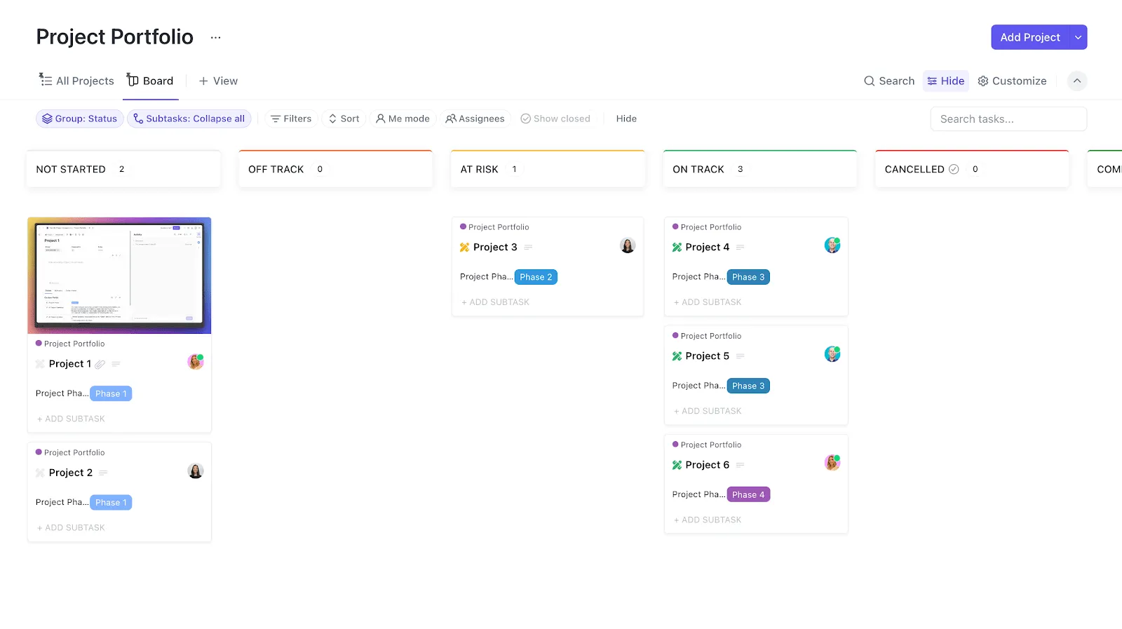Click the Phase 1 tag on Project 1
This screenshot has height=629, width=1122.
[x=111, y=393]
